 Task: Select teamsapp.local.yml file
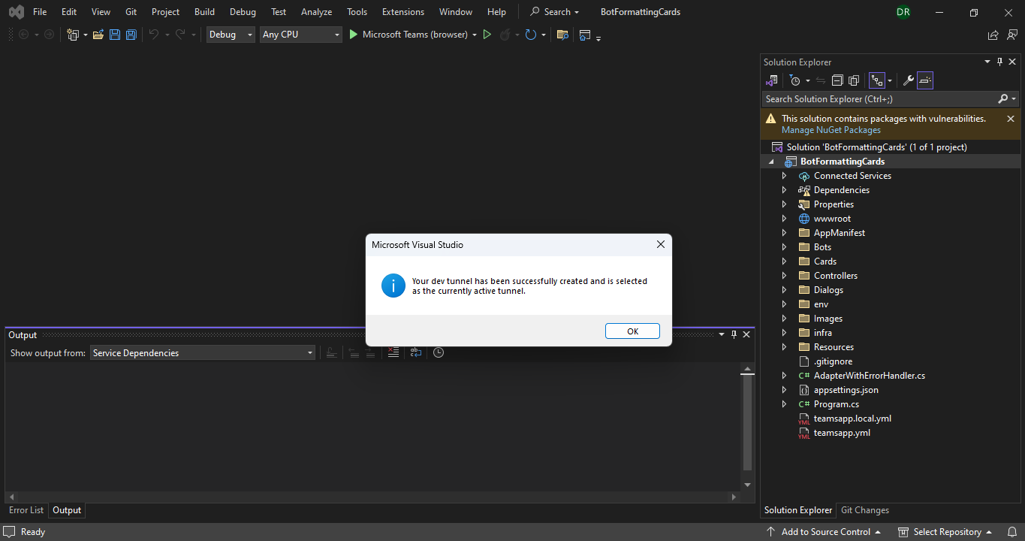852,419
